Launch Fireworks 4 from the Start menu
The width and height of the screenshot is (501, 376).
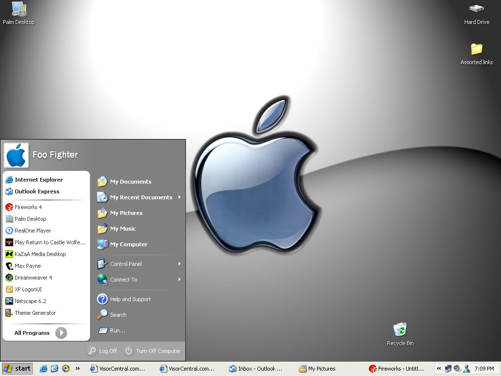(x=28, y=207)
